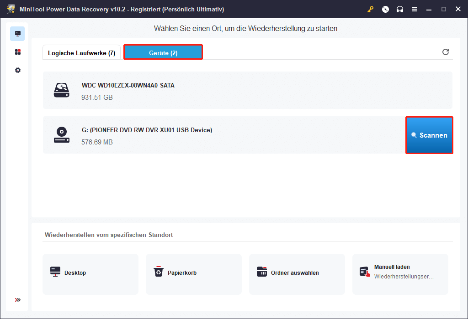Switch to the Logische Laufwerke (7) tab
Image resolution: width=468 pixels, height=319 pixels.
click(81, 53)
